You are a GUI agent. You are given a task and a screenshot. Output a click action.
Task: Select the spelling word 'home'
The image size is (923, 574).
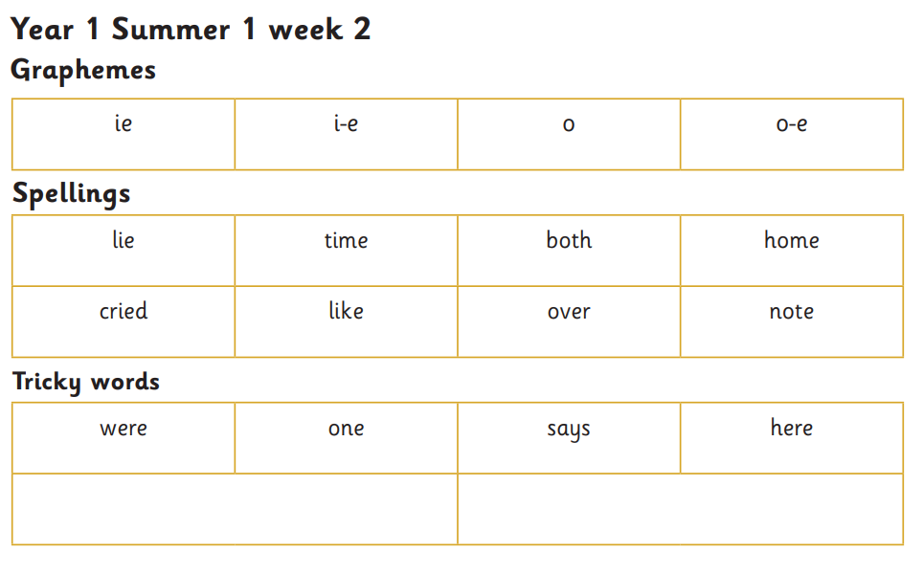tap(792, 240)
